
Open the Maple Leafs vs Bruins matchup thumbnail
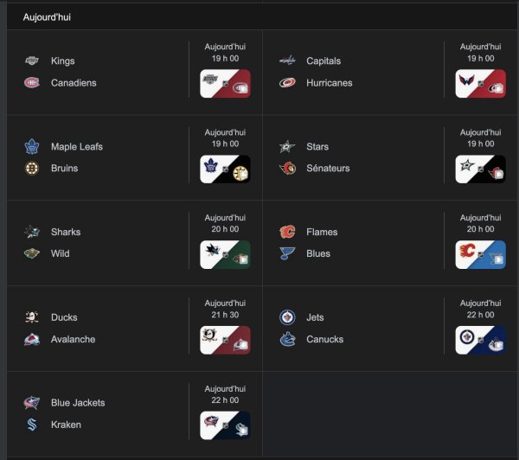pos(225,169)
